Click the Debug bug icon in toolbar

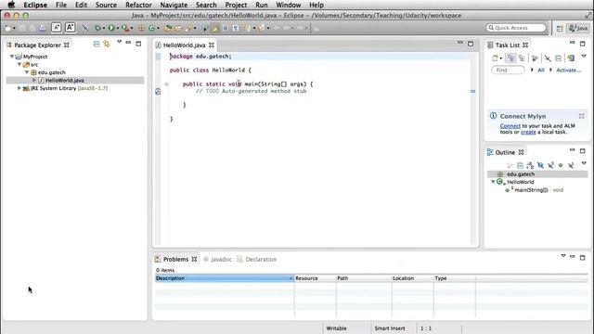tap(97, 28)
